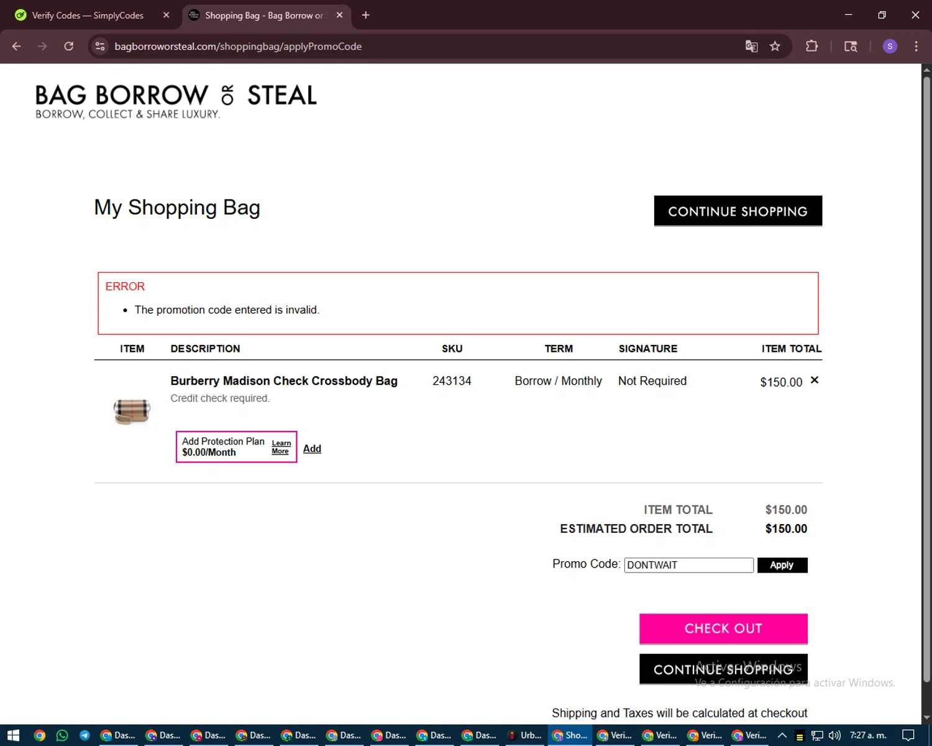Add the Protection Plan via Add link

pyautogui.click(x=312, y=448)
